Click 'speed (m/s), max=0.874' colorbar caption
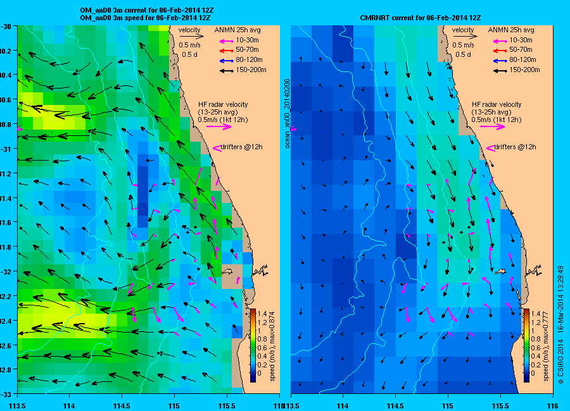This screenshot has height=411, width=570. coord(272,346)
